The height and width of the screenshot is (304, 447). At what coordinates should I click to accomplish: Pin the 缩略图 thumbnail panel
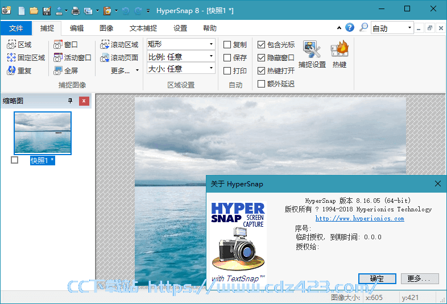(x=70, y=101)
